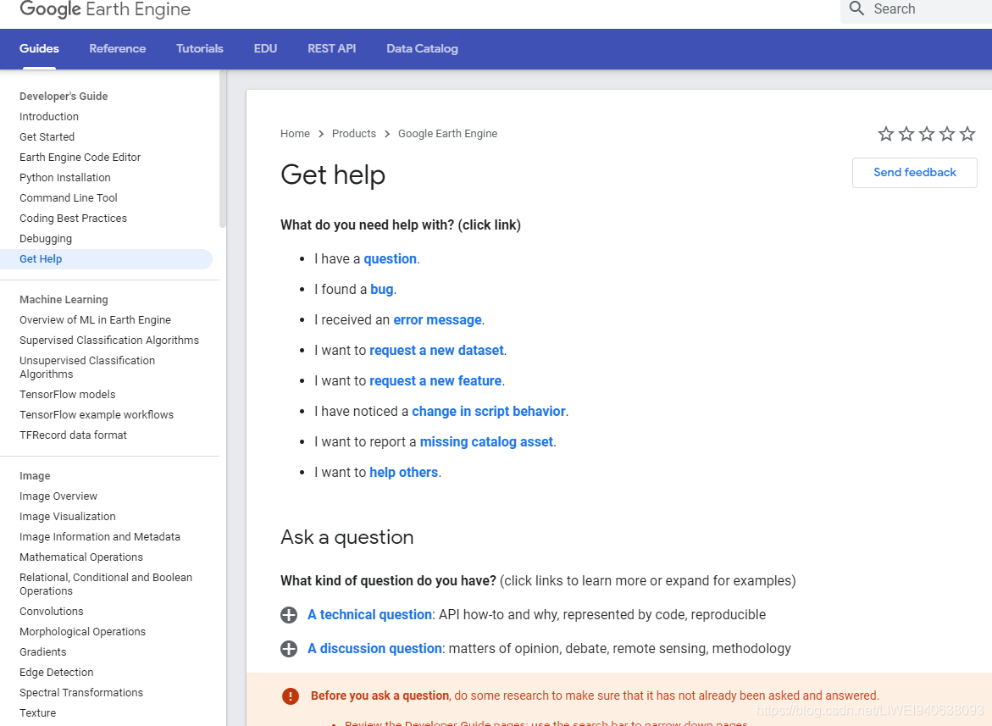Open Supervised Classification Algorithms page
Screen dimensions: 992x726
point(108,341)
